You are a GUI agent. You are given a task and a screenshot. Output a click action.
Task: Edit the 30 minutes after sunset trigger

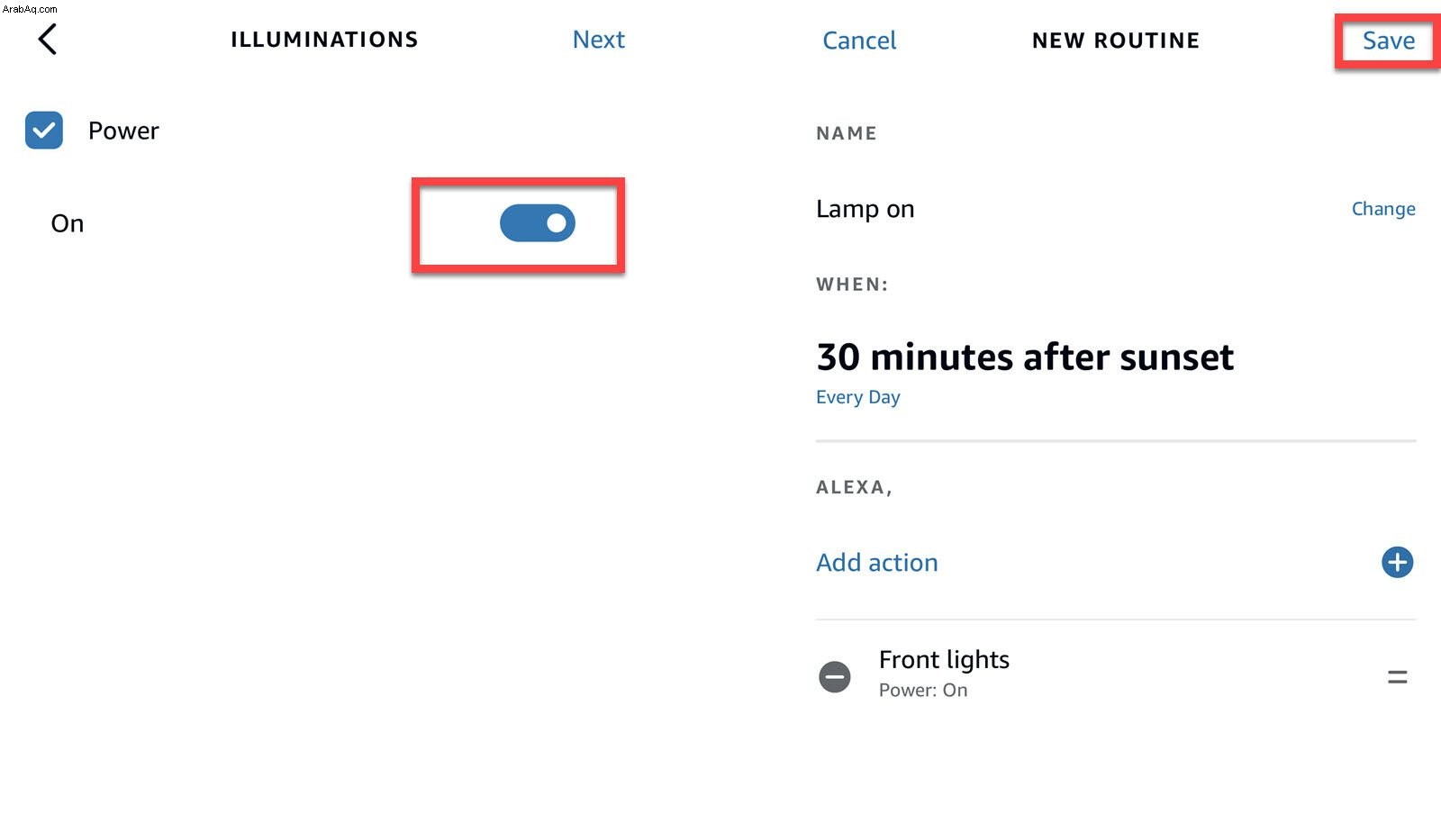[1025, 357]
